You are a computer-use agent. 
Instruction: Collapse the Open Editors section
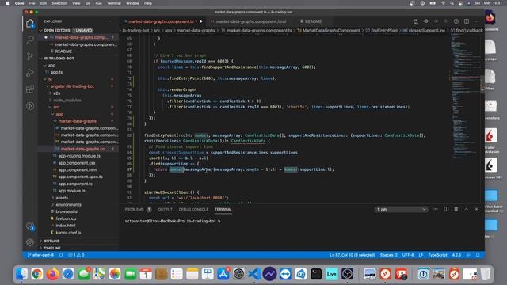click(x=78, y=30)
